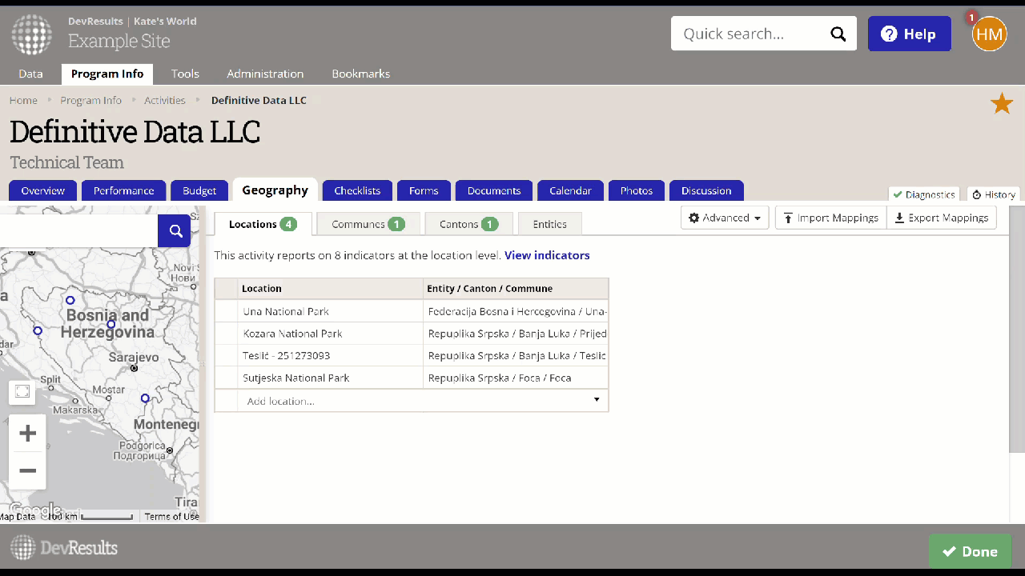Select the Sutjeska National Park row
Screen dimensions: 1025x576
click(412, 378)
